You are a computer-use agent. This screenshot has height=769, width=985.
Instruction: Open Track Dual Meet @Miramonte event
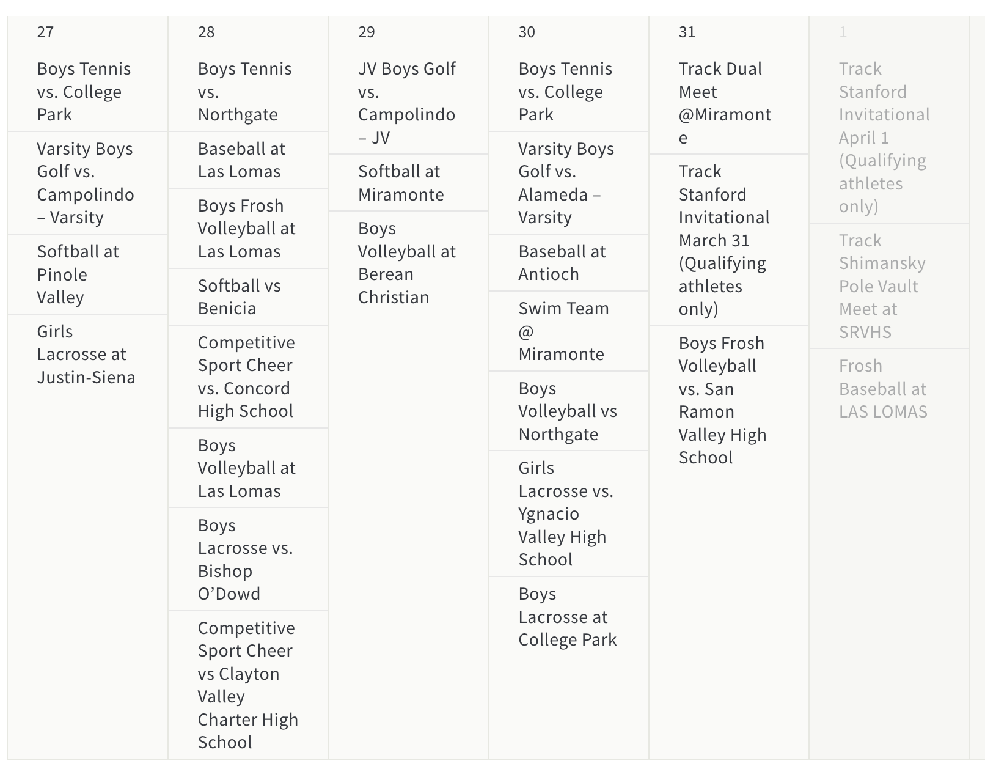[x=725, y=103]
